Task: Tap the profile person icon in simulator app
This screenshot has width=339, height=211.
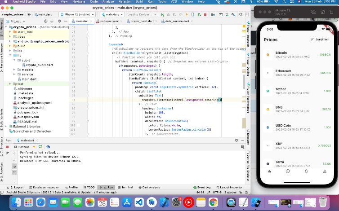Action: click(x=325, y=171)
